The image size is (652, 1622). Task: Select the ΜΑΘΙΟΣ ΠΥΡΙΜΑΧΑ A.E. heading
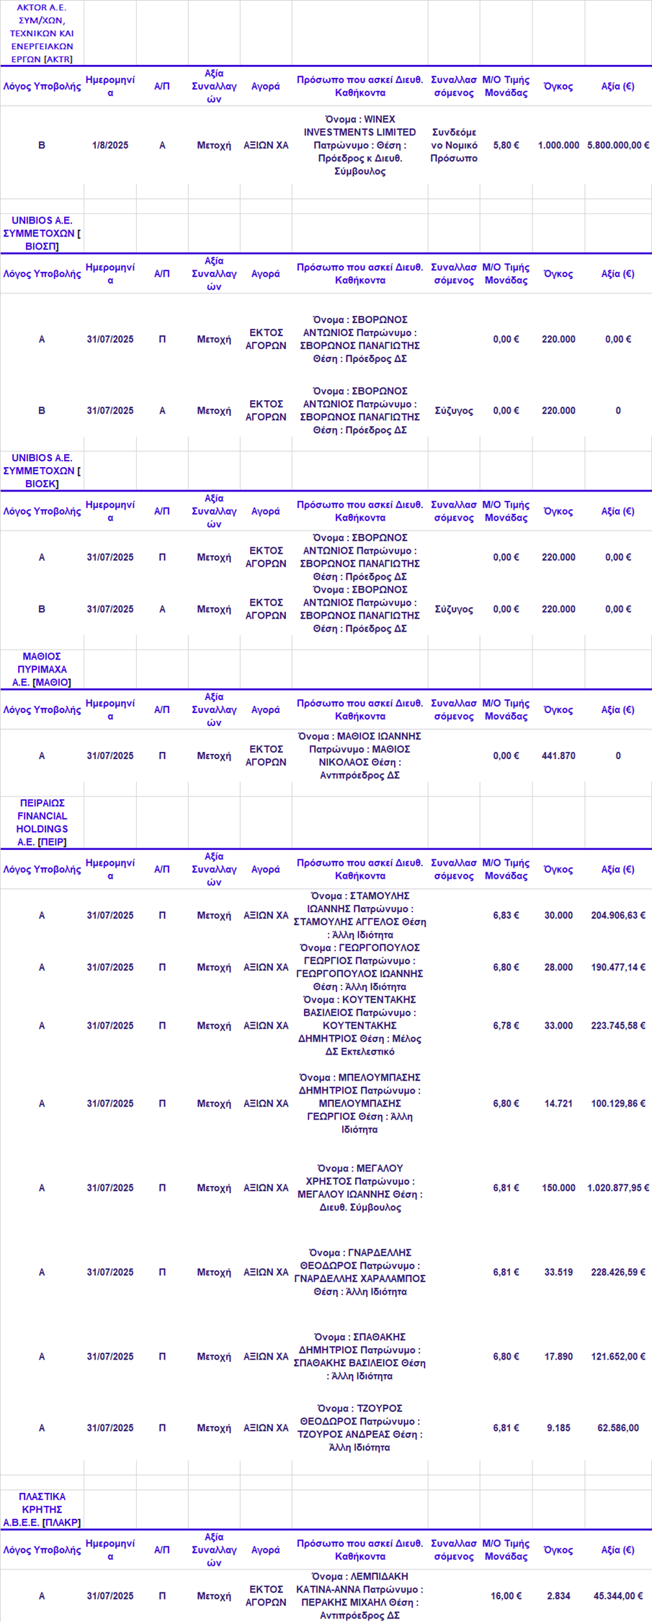[42, 669]
